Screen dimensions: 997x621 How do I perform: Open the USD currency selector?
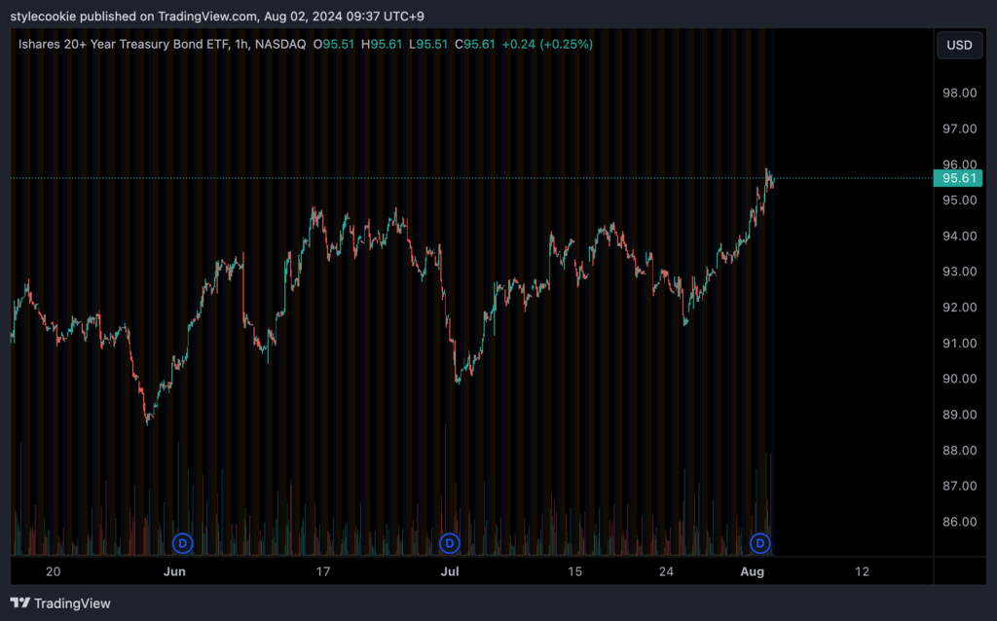tap(959, 45)
